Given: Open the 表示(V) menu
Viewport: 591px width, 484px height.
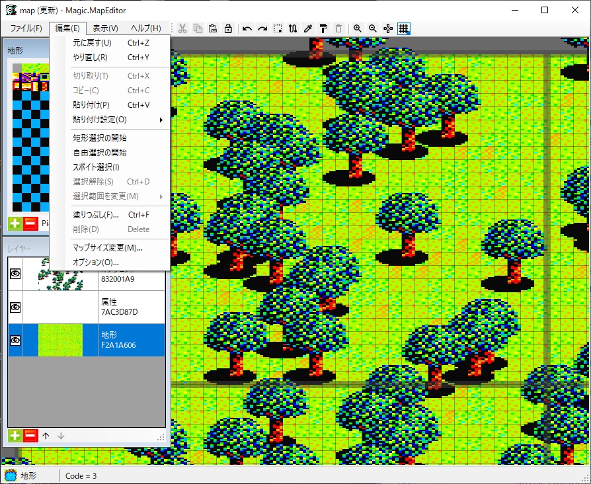Looking at the screenshot, I should coord(105,28).
